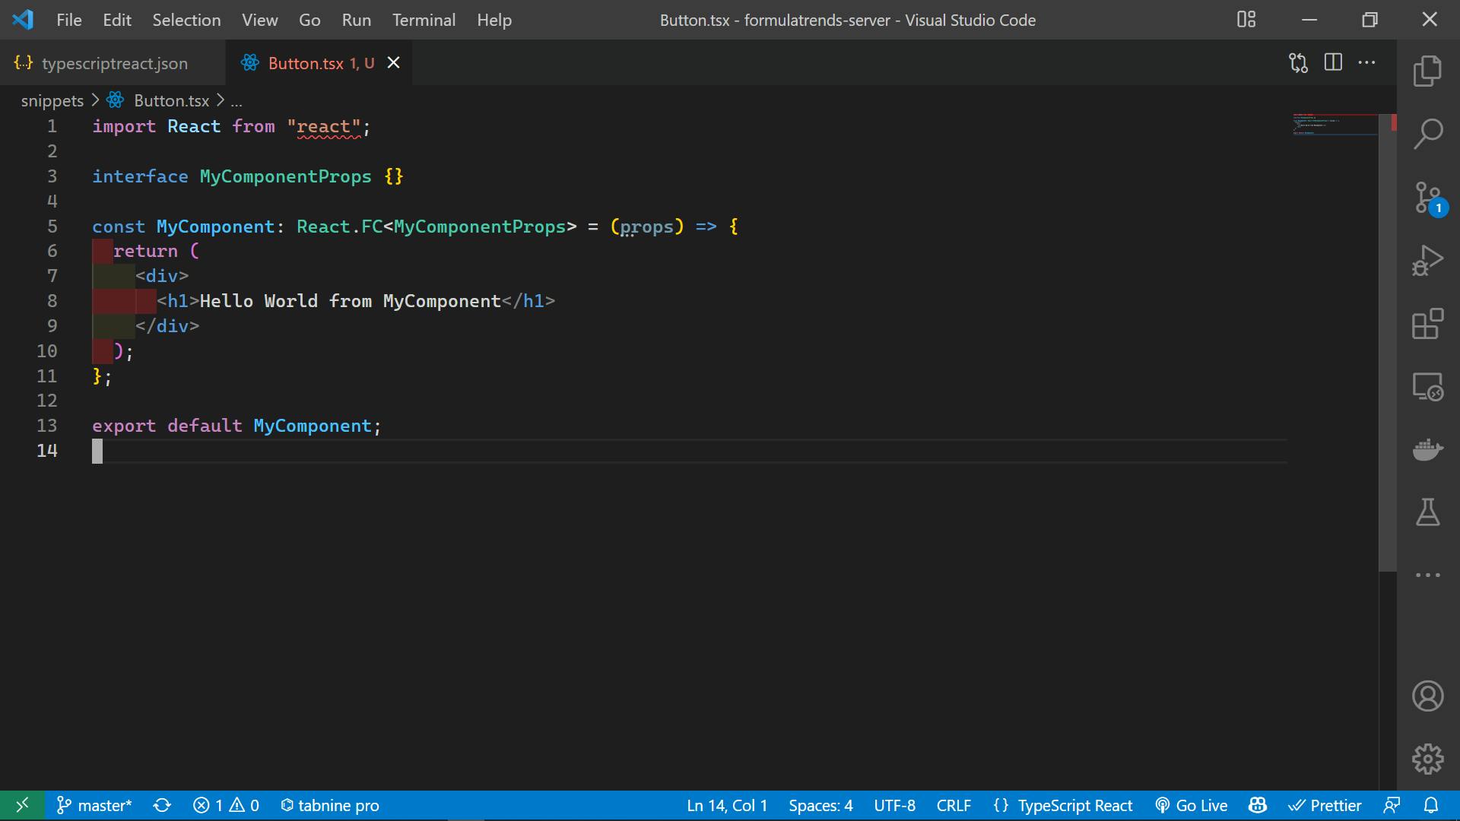This screenshot has width=1460, height=821.
Task: Switch to typescriptreact.json tab
Action: point(113,63)
